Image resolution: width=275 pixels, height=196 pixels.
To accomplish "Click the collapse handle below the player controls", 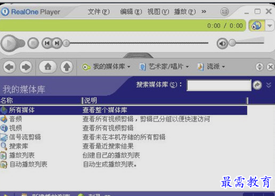I will tap(138, 55).
